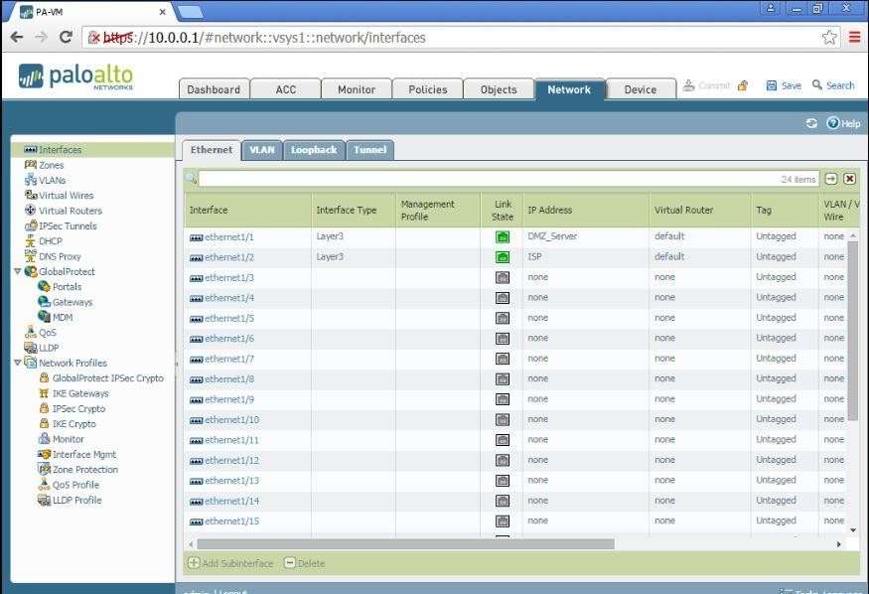Click the interface filter search field

[487, 179]
